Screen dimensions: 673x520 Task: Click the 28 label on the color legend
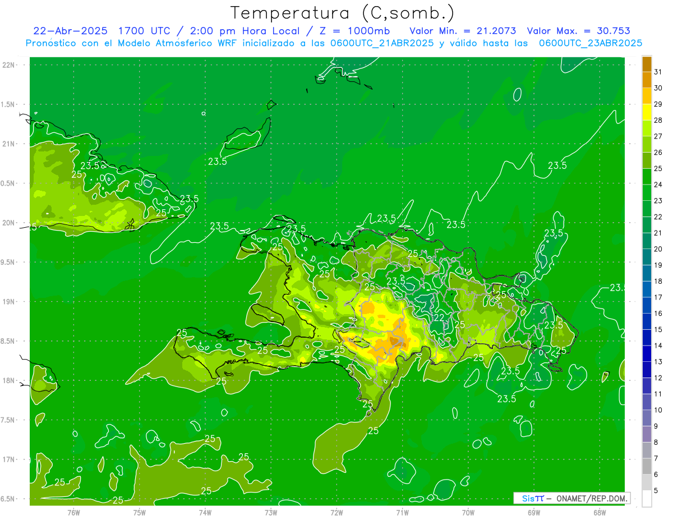[x=658, y=120]
